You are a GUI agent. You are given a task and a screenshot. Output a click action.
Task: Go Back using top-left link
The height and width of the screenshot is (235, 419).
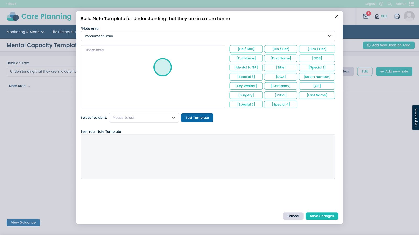click(11, 4)
